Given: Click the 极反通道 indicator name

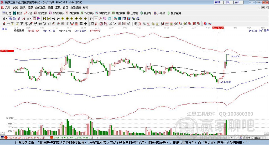Looking at the screenshot, I should pos(19,31).
